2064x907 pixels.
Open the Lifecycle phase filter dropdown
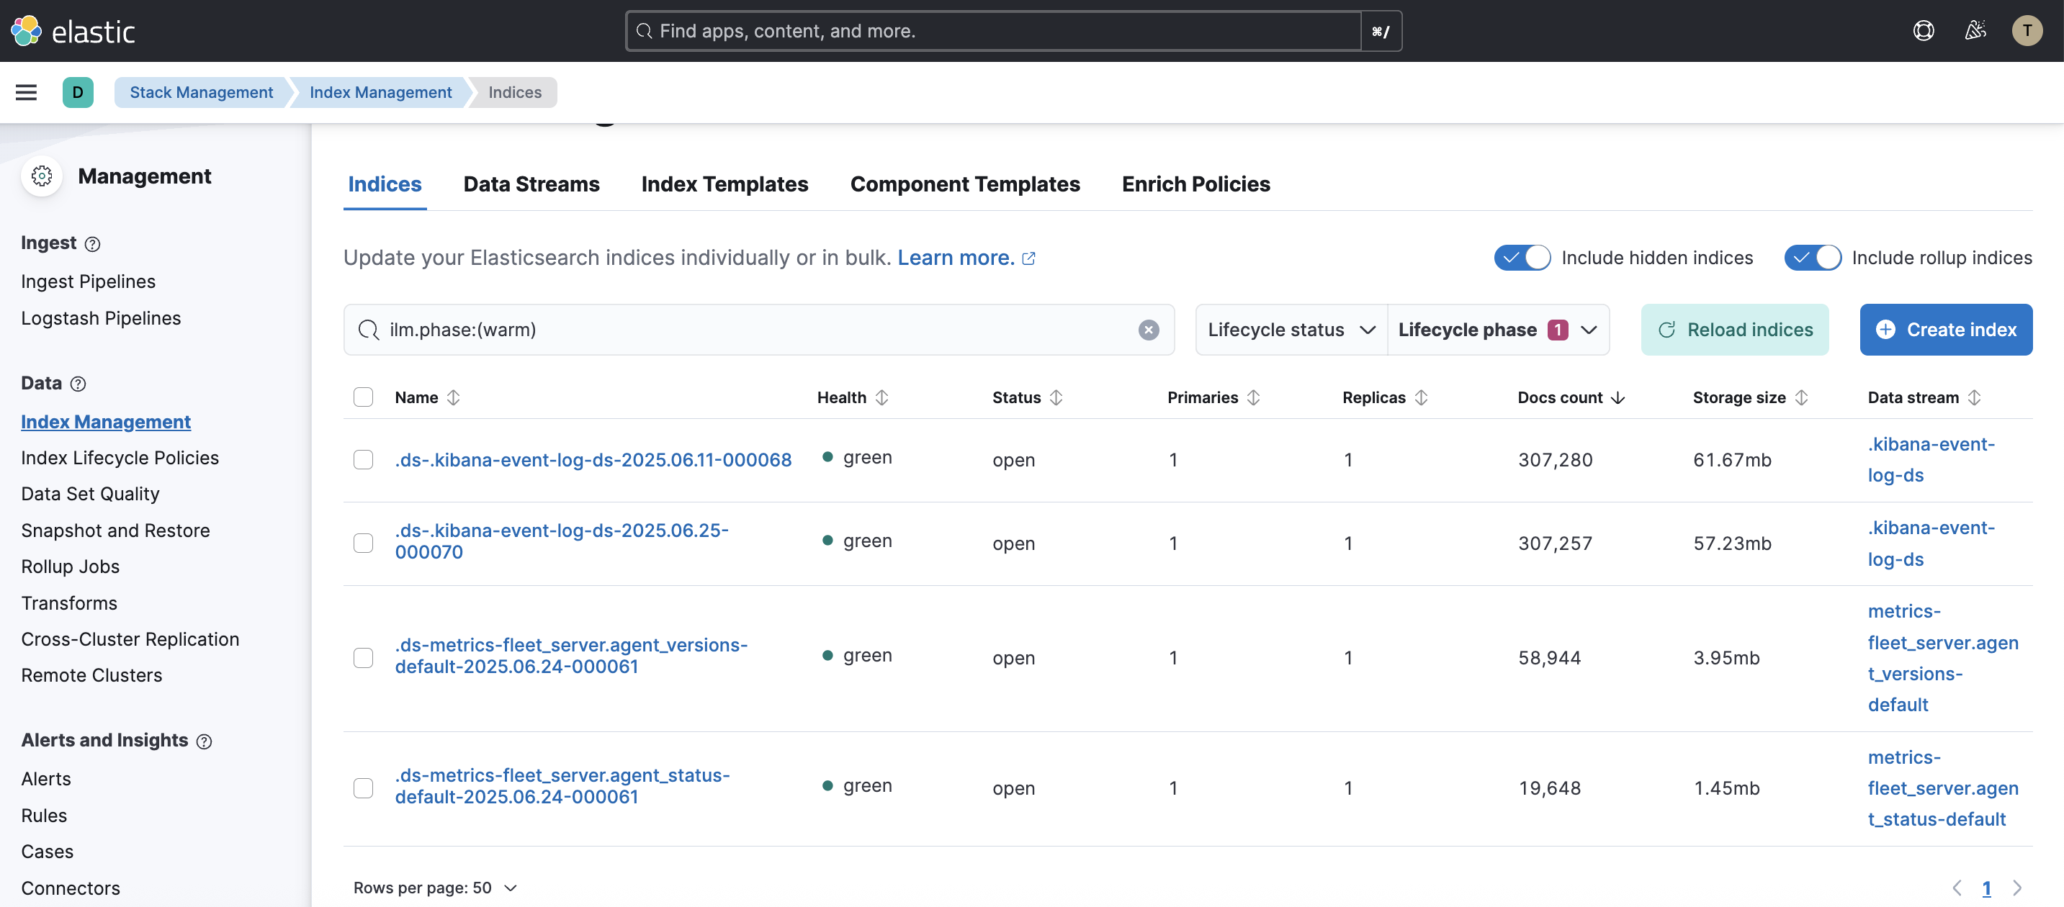(1497, 330)
